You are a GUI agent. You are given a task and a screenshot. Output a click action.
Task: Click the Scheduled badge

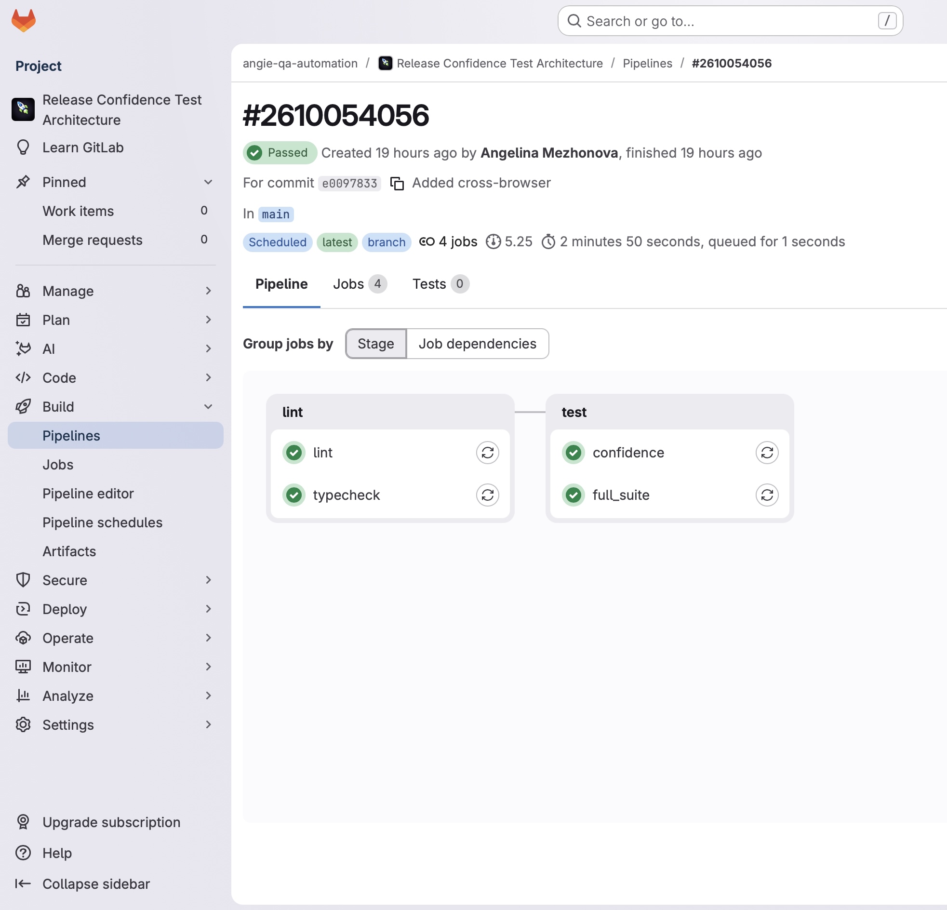(x=277, y=242)
